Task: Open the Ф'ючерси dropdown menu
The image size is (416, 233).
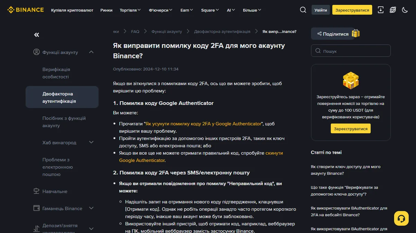Action: [x=161, y=10]
